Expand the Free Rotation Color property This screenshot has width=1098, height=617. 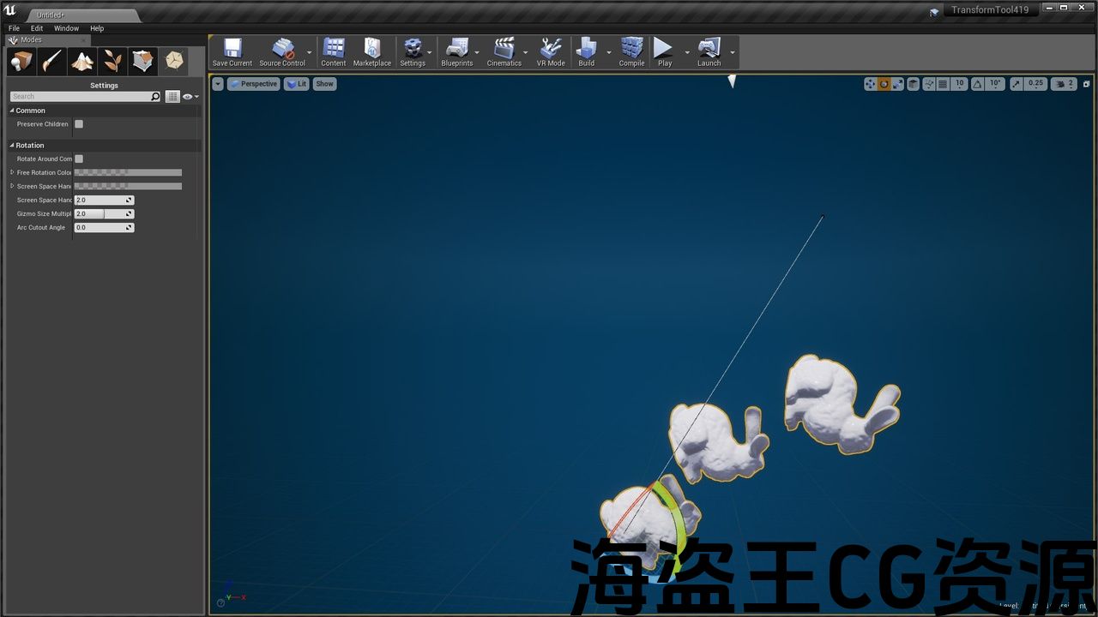(x=12, y=172)
